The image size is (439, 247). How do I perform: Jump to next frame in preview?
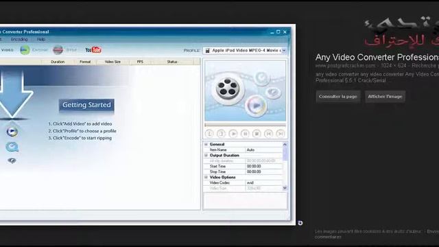281,134
